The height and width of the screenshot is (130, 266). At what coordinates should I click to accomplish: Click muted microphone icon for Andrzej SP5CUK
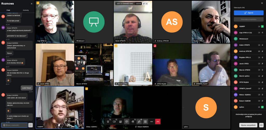(262, 51)
